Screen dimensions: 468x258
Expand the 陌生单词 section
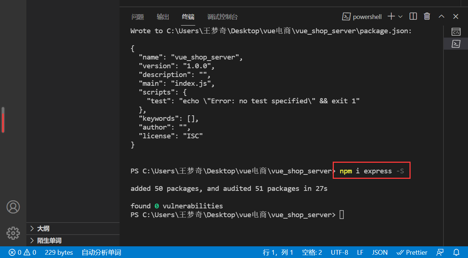tap(49, 240)
